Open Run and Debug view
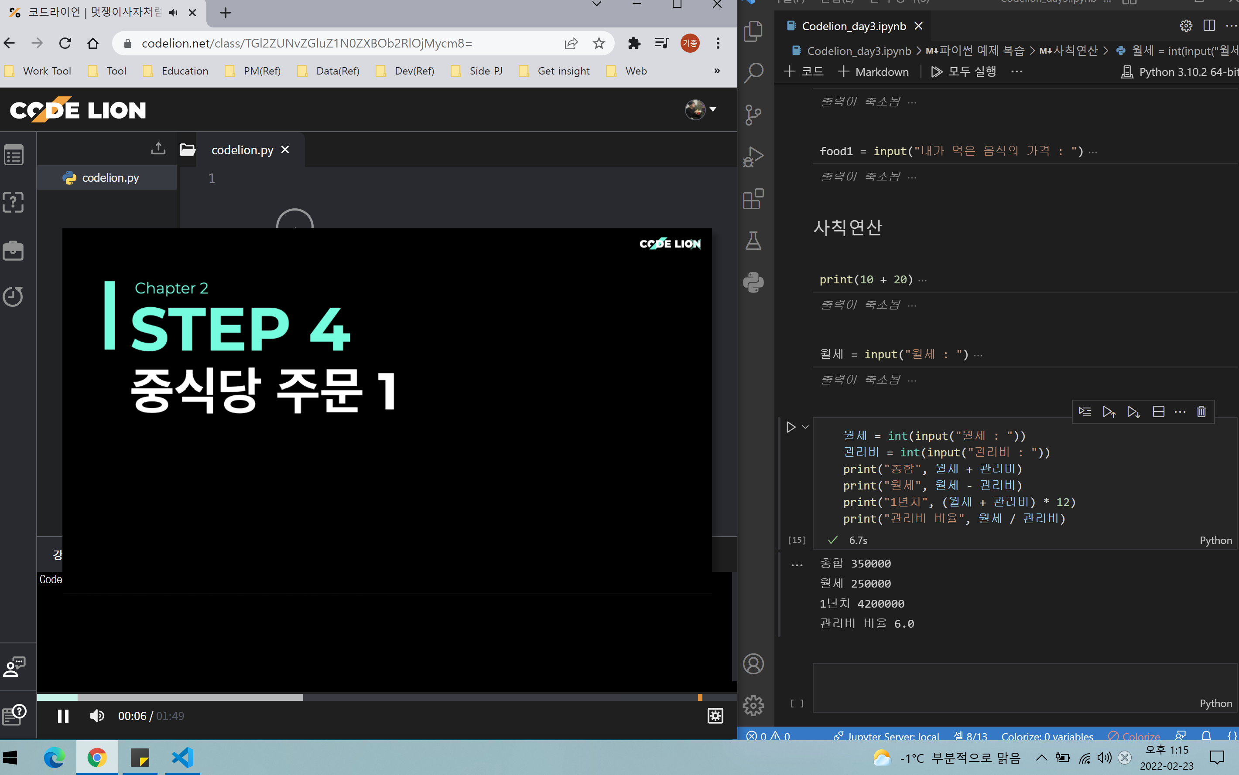Image resolution: width=1239 pixels, height=775 pixels. pos(753,157)
